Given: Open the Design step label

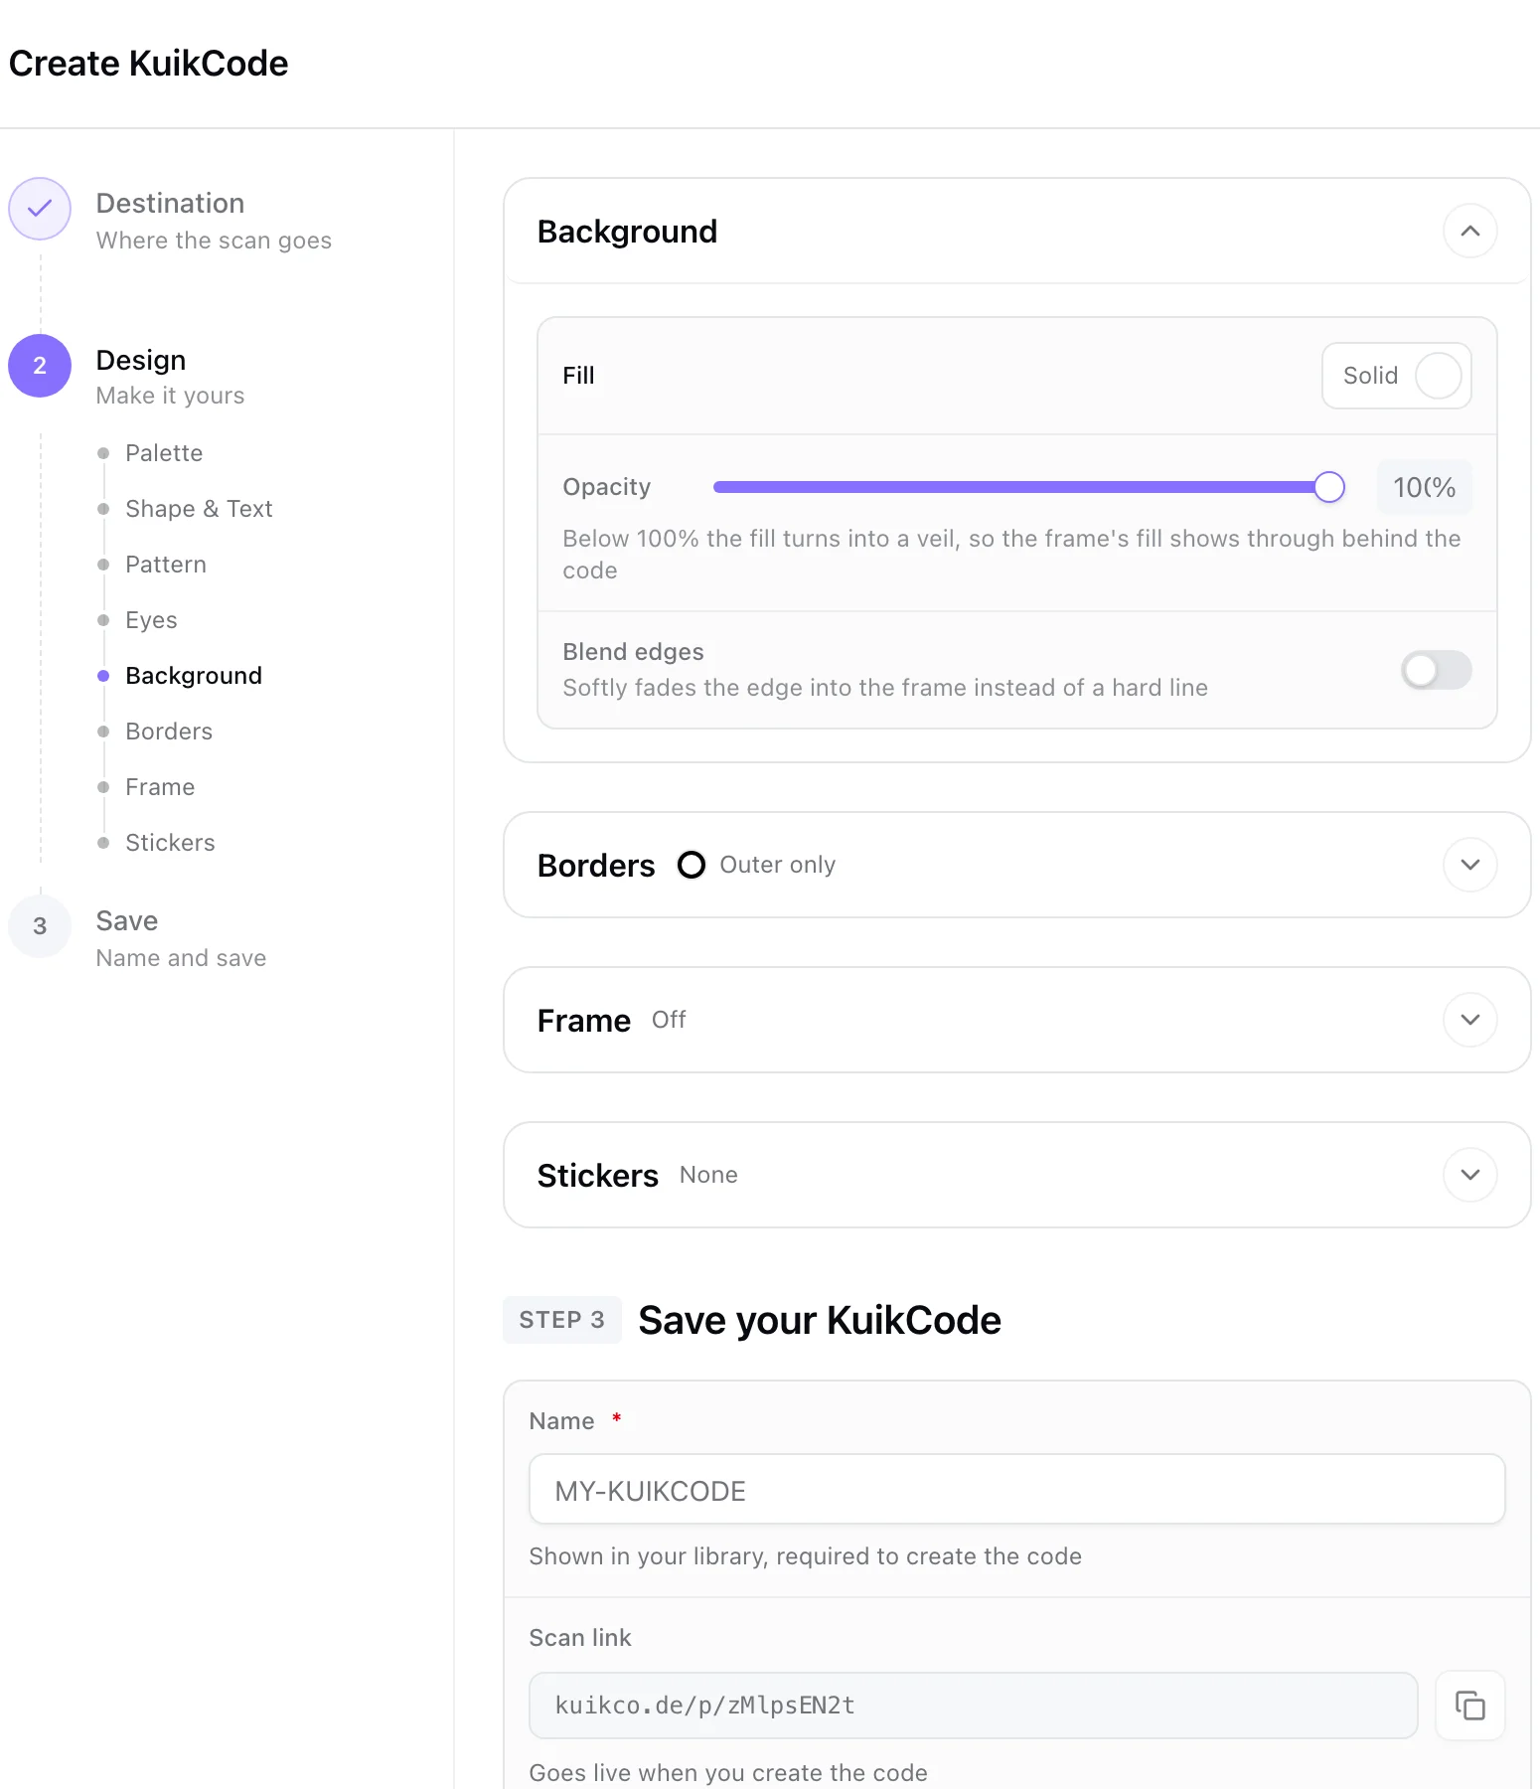Looking at the screenshot, I should point(141,361).
